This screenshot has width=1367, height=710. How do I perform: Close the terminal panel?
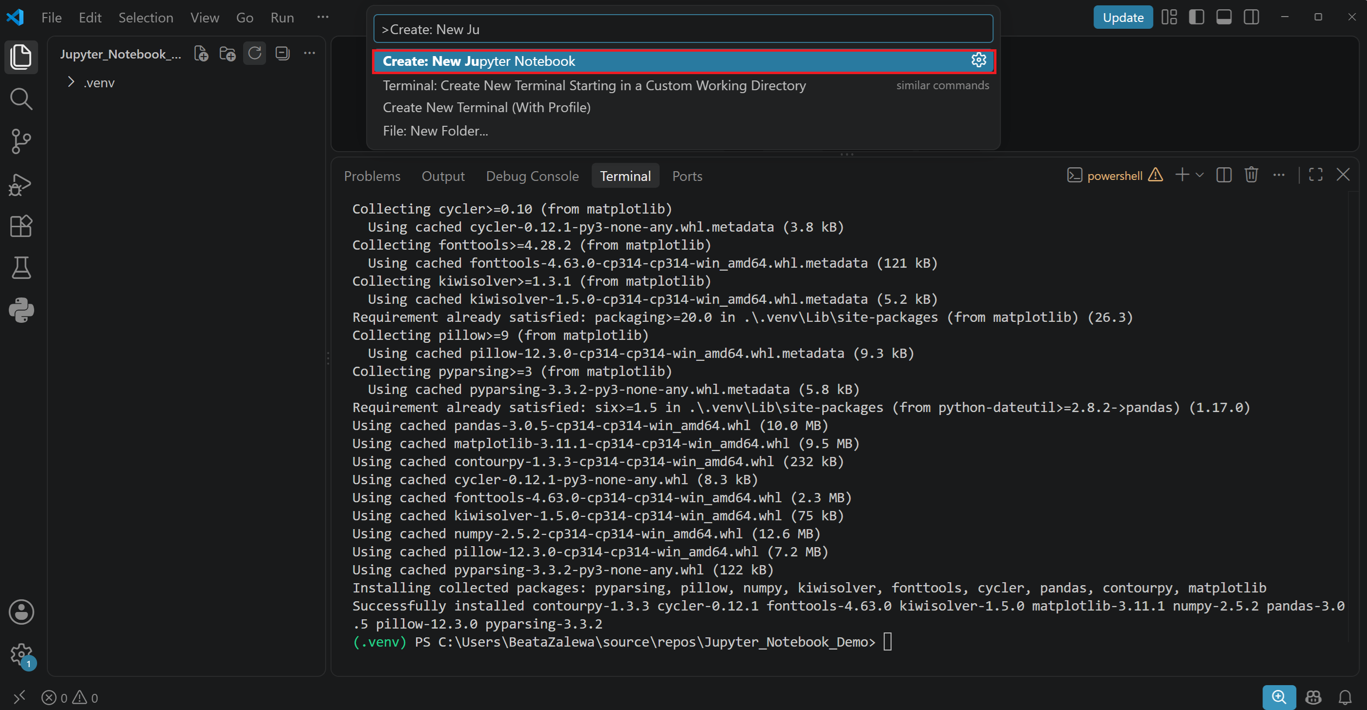click(1343, 176)
